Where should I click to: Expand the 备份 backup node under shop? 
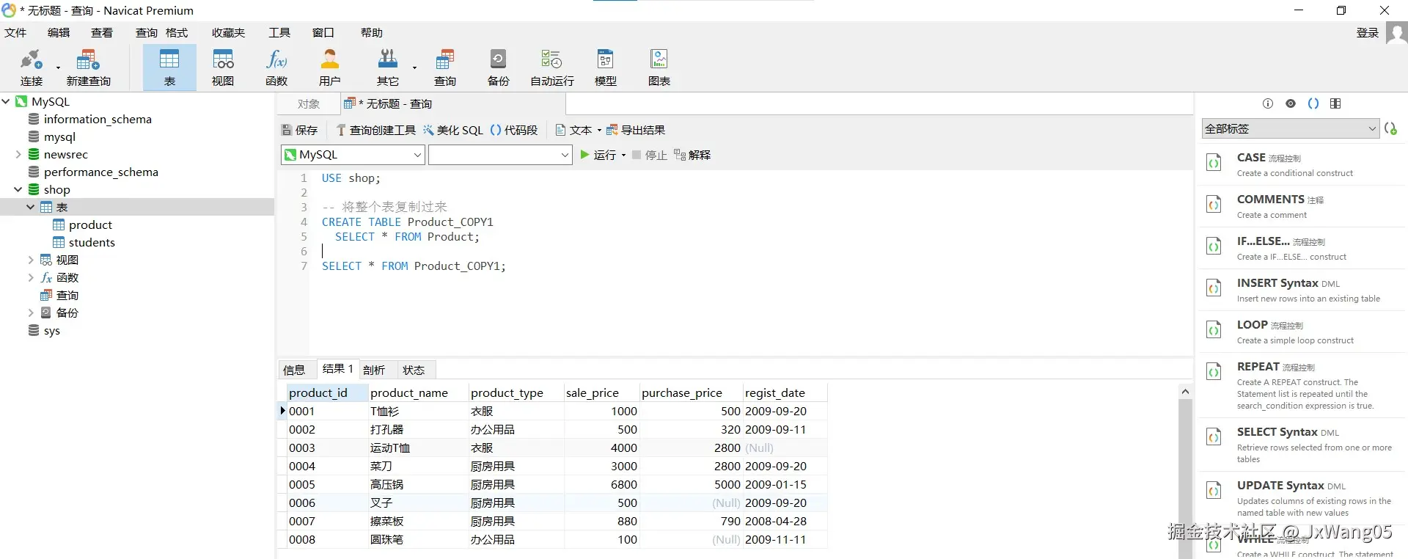tap(31, 313)
